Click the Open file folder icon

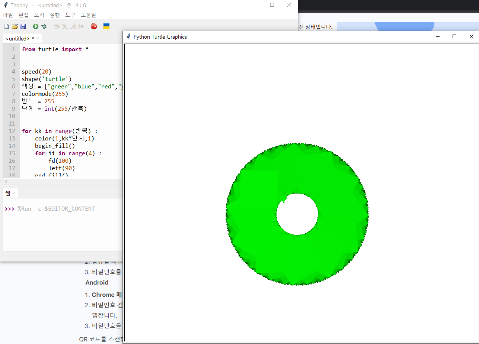15,26
